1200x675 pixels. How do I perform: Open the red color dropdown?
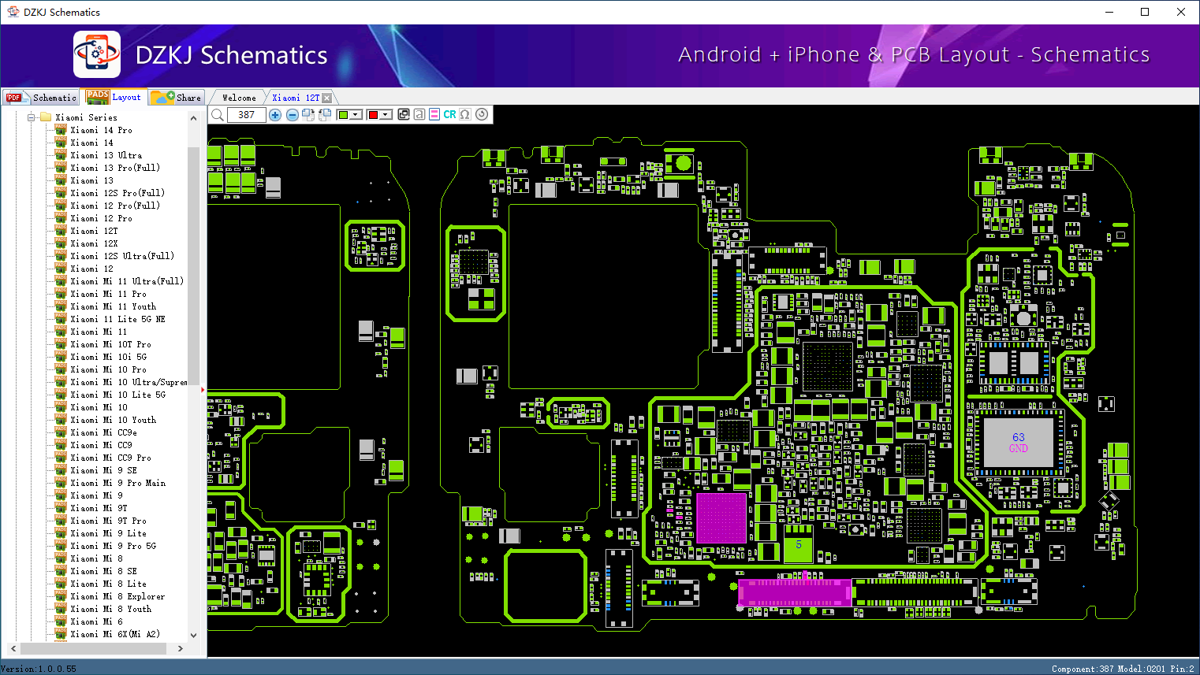pyautogui.click(x=386, y=115)
